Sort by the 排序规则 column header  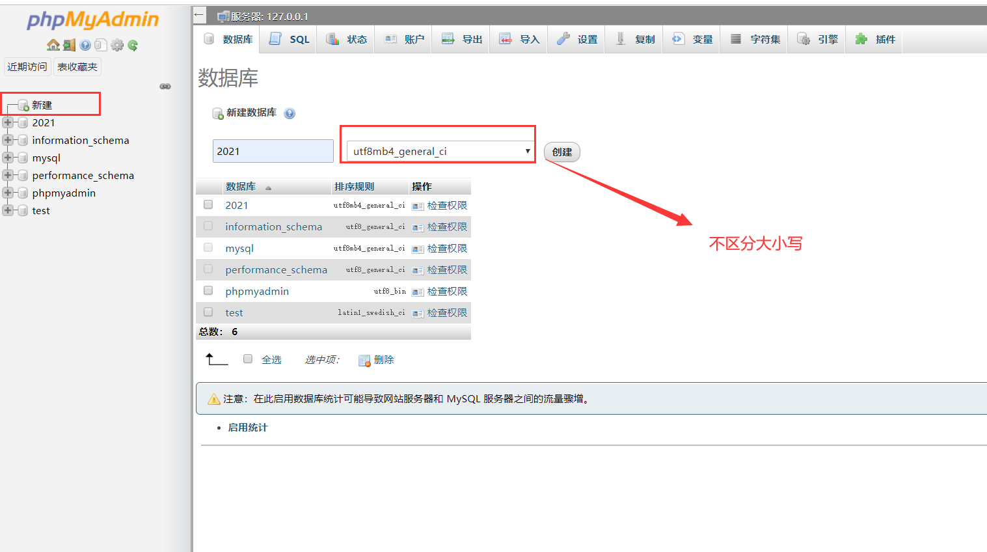pyautogui.click(x=355, y=187)
